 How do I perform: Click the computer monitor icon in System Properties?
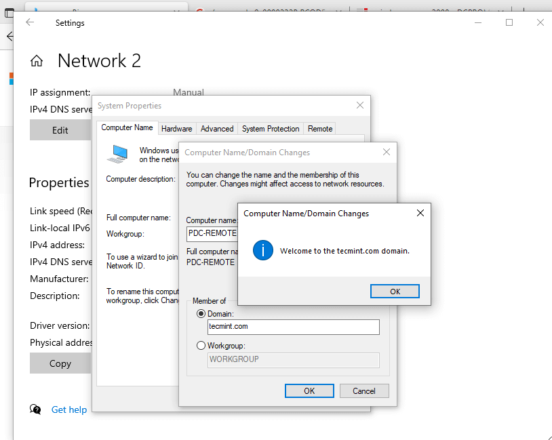(117, 154)
